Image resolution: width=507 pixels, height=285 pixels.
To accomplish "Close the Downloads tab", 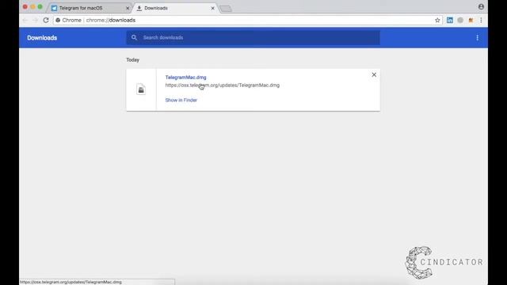I will [x=213, y=8].
